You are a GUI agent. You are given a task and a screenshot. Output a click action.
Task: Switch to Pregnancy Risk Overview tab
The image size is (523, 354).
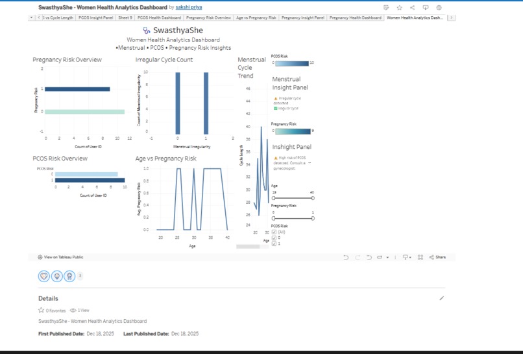point(208,17)
